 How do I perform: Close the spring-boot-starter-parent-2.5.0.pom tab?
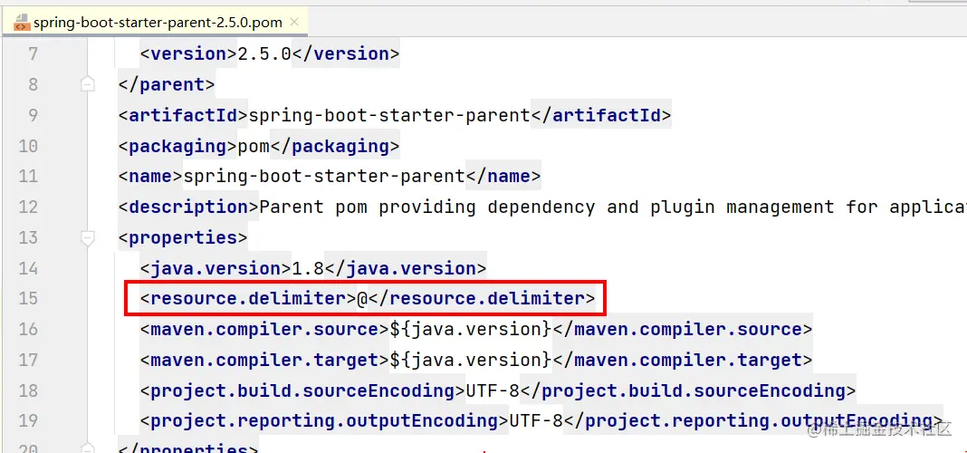click(x=294, y=23)
